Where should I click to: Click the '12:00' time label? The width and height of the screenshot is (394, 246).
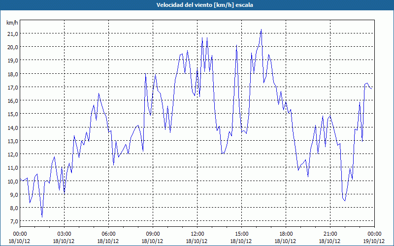pyautogui.click(x=197, y=234)
